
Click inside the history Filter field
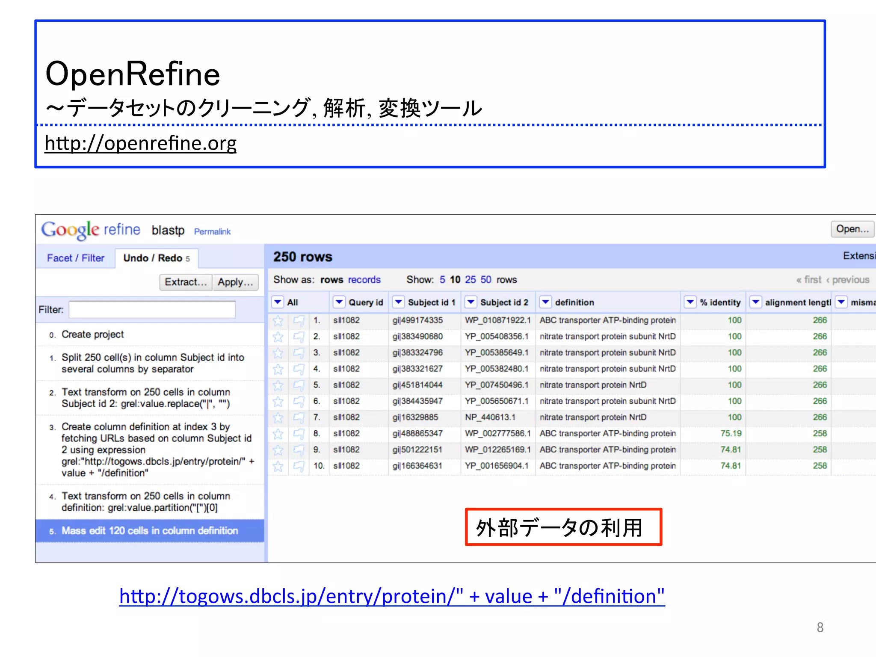click(x=152, y=310)
